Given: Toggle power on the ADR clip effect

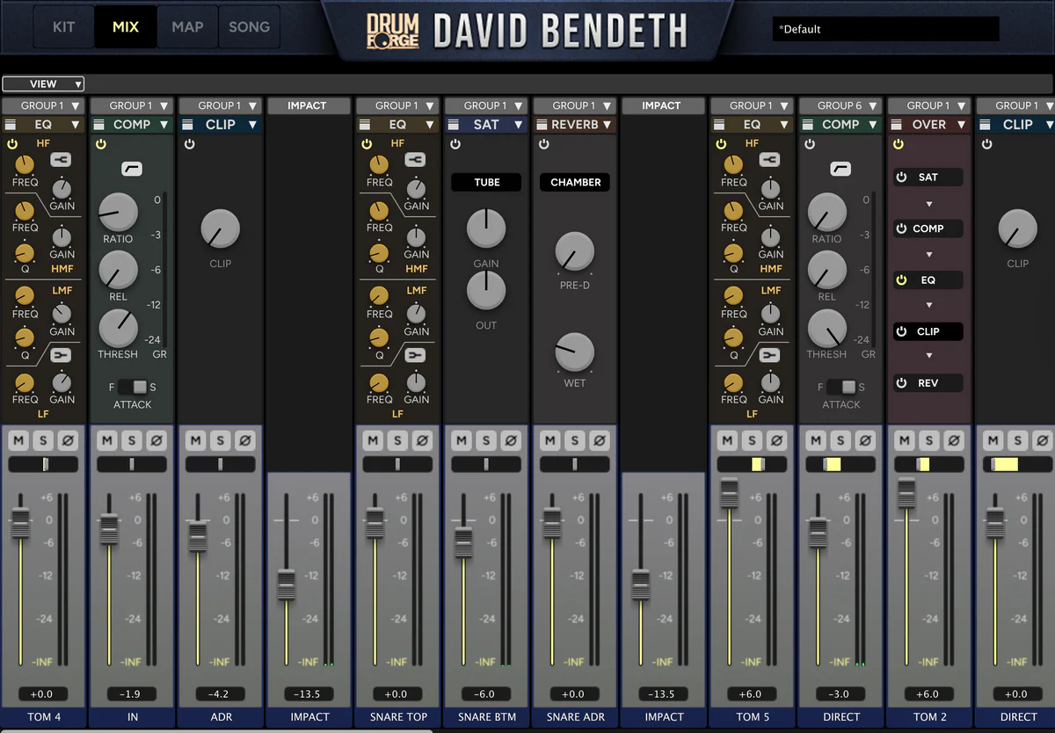Looking at the screenshot, I should [x=189, y=144].
